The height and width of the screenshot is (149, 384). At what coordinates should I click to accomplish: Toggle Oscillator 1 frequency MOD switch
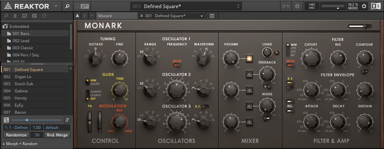[177, 65]
